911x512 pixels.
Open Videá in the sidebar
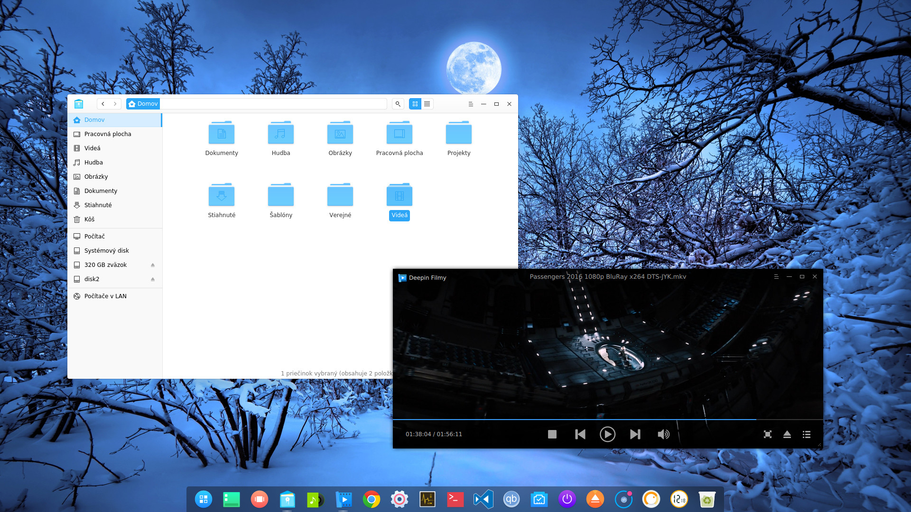tap(114, 148)
